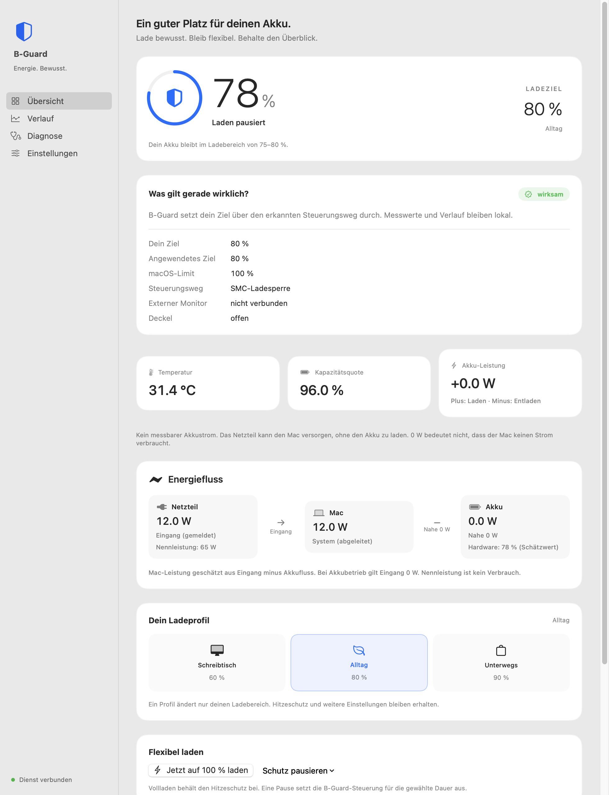Select the Unterwegs 90 % profile

click(x=501, y=662)
